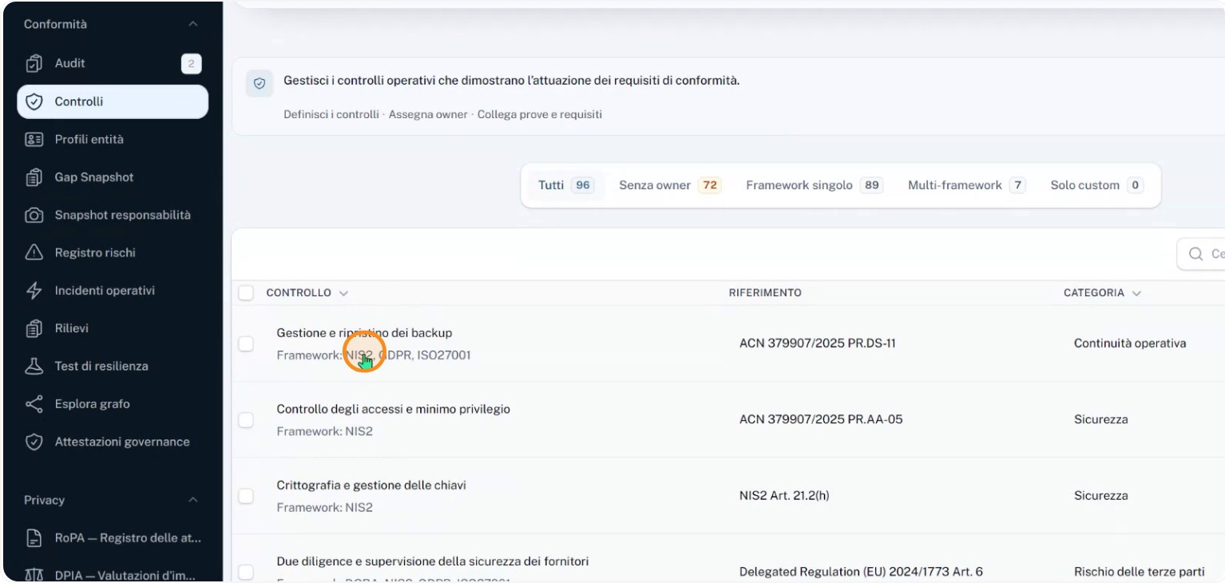
Task: Click Framework: NIS2 under Crittografia
Action: coord(325,507)
